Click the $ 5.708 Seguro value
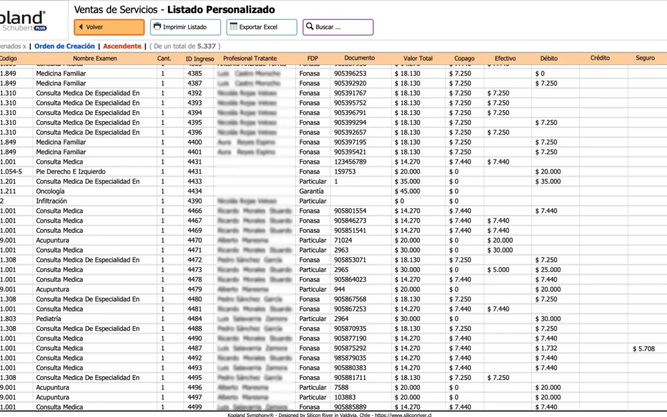This screenshot has width=667, height=417. click(644, 348)
